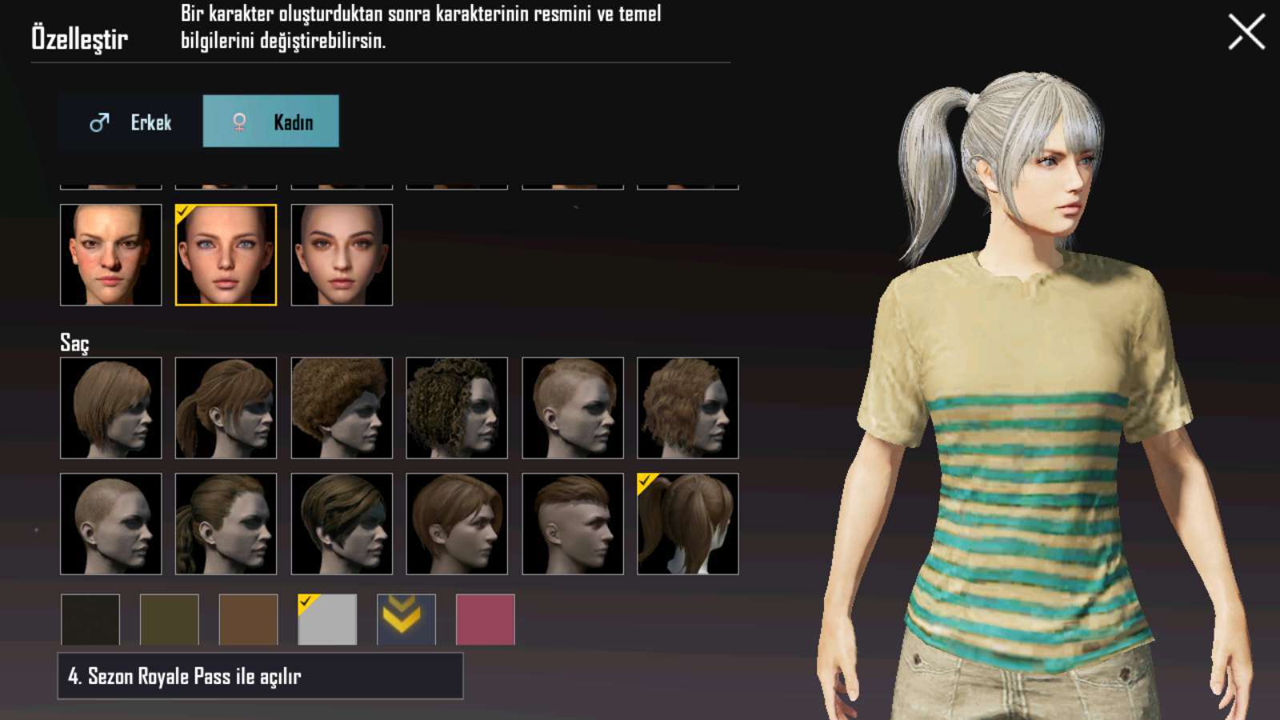
Task: Choose the shaved-side top crop hairstyle
Action: (573, 524)
